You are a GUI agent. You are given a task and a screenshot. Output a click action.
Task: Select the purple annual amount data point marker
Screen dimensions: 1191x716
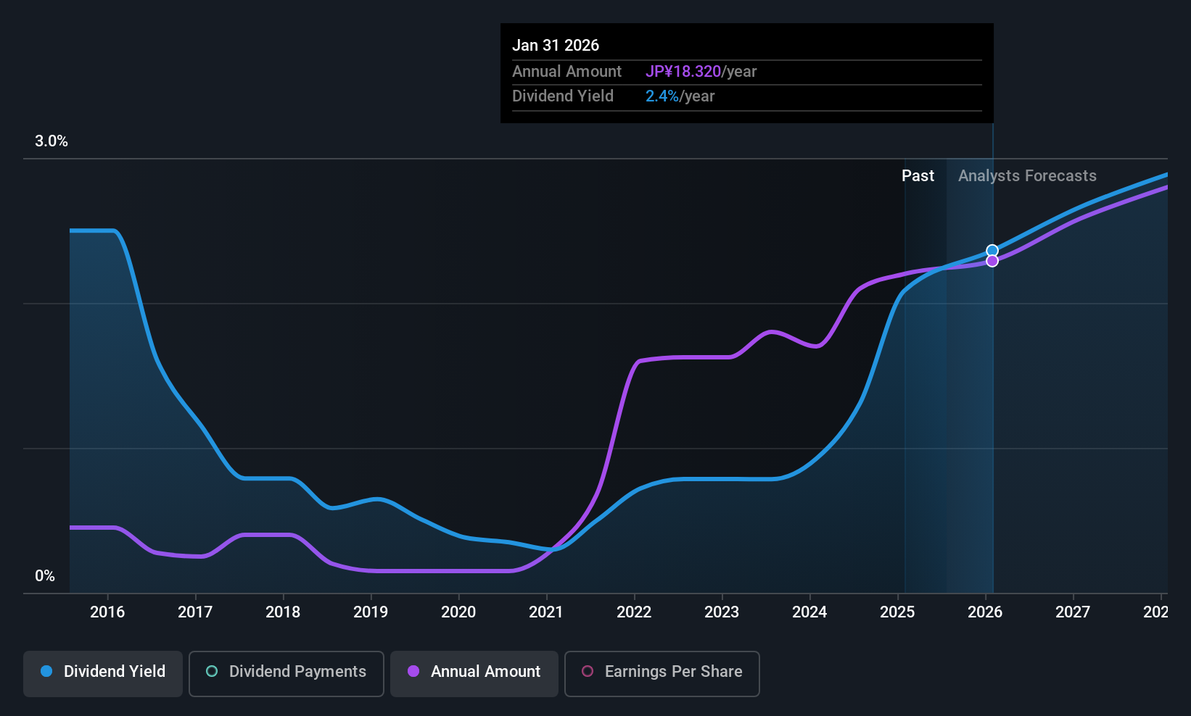pos(992,261)
